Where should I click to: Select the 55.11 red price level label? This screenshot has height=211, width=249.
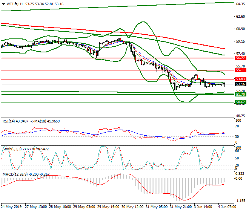240,70
